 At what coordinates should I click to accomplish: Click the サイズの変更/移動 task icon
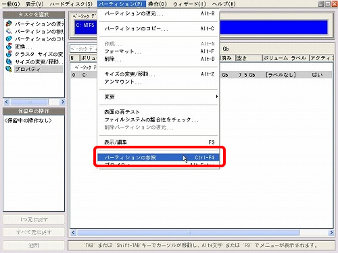pyautogui.click(x=9, y=61)
